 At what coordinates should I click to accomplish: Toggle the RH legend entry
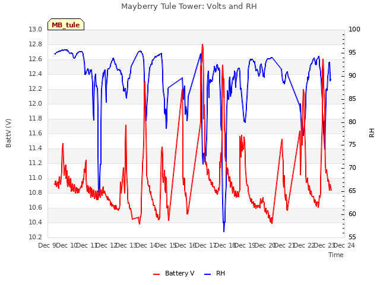coord(214,273)
